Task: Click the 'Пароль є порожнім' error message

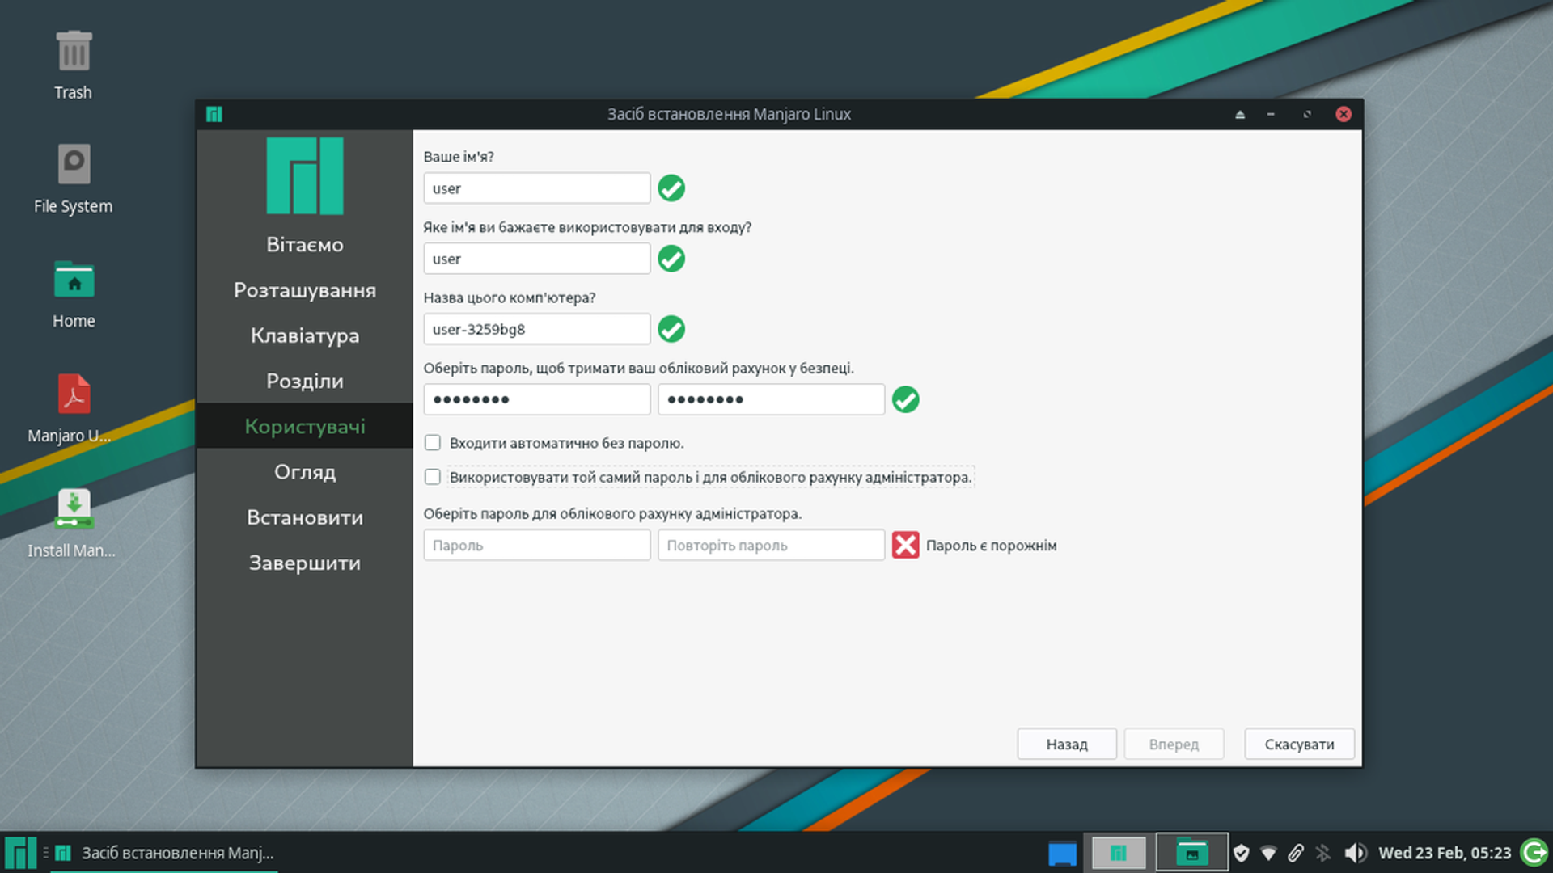Action: [991, 546]
